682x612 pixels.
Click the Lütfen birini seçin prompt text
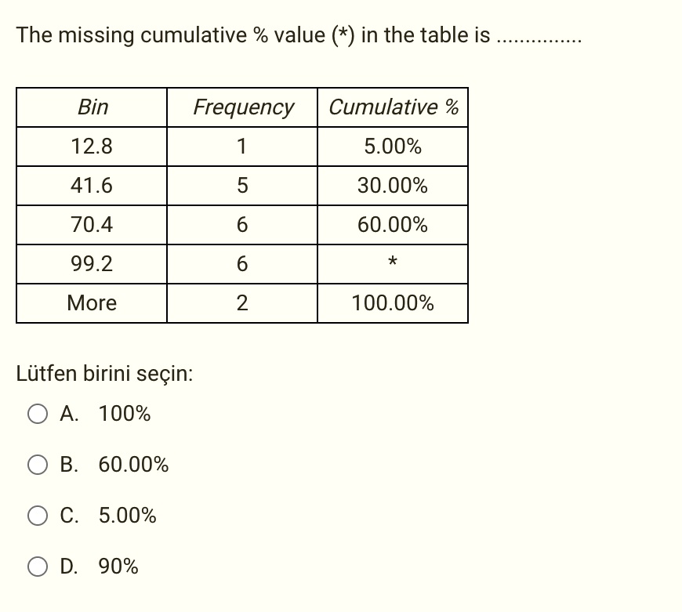(x=104, y=374)
